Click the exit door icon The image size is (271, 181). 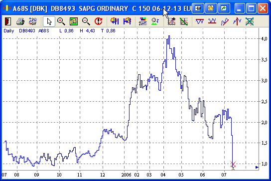[8, 21]
